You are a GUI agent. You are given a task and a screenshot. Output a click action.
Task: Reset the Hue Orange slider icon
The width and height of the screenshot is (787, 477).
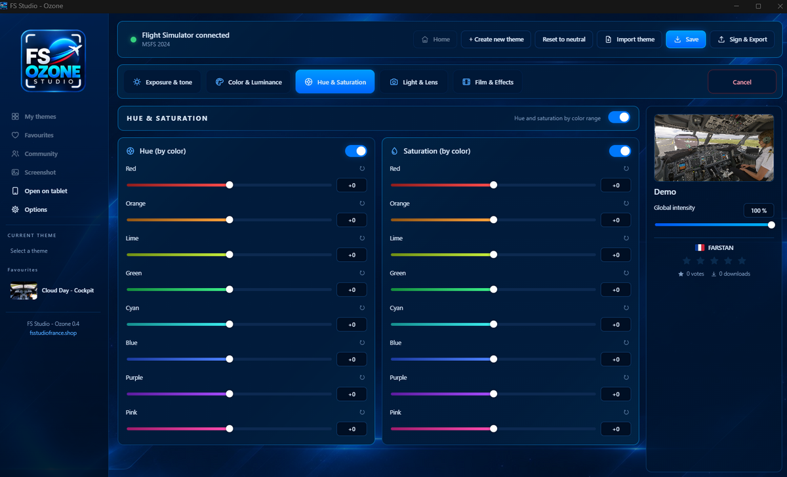(362, 203)
